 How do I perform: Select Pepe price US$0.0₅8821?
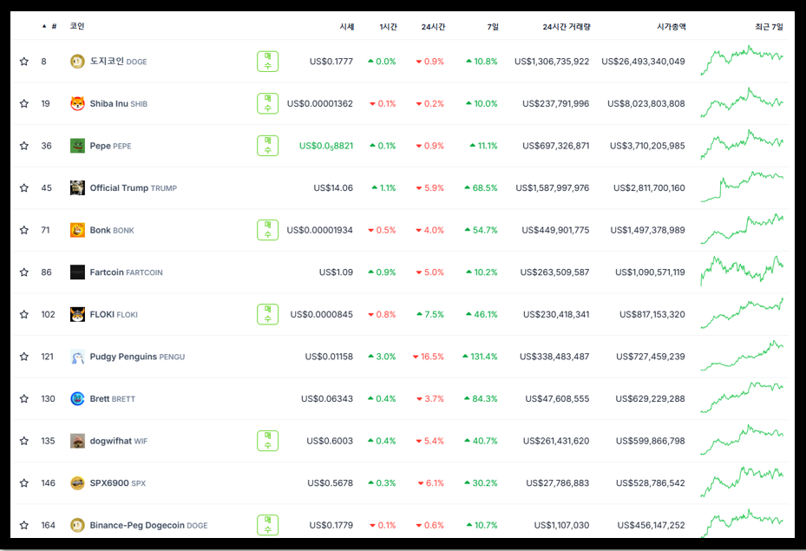(x=326, y=146)
